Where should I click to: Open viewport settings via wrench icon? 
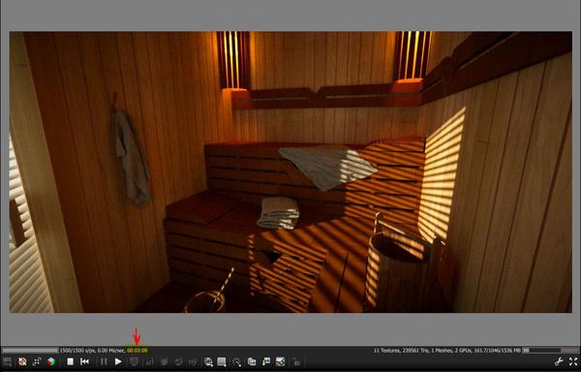tap(559, 361)
